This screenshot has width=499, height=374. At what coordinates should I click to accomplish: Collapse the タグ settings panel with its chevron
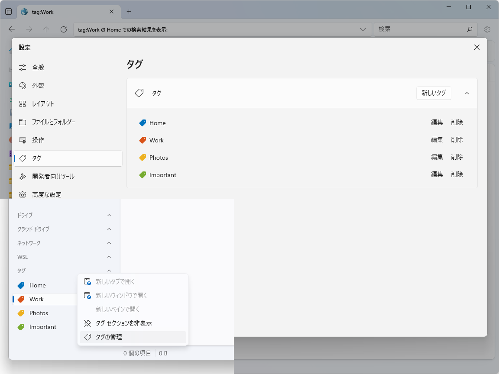pos(467,93)
